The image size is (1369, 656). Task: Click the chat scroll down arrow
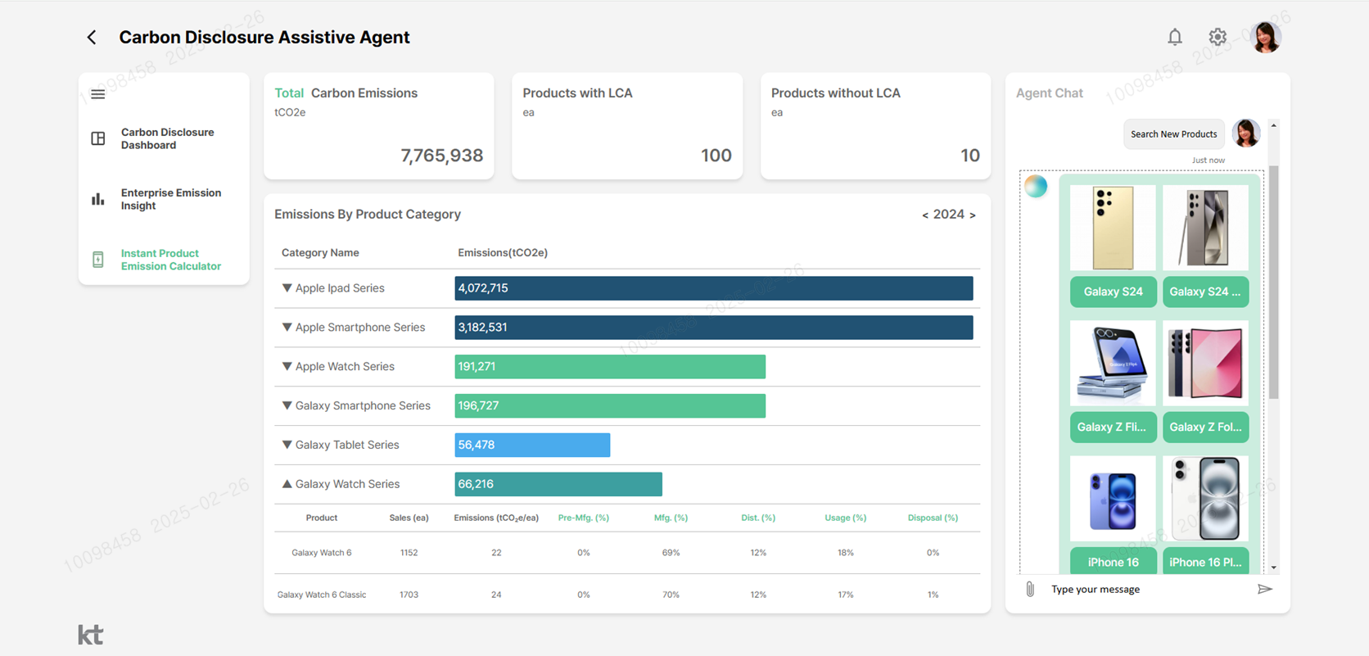[1273, 568]
